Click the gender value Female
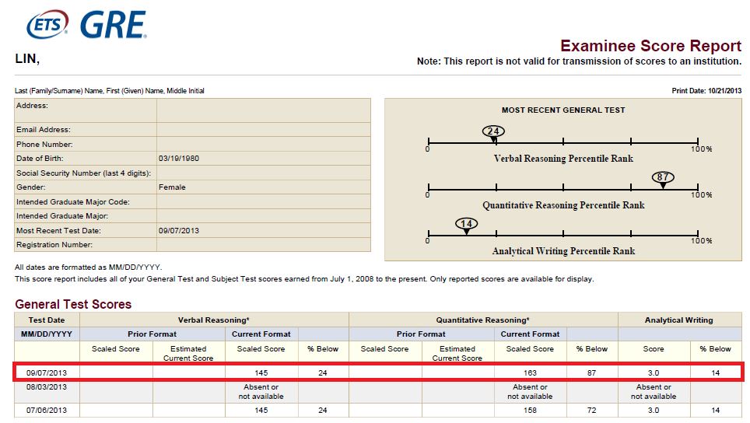The width and height of the screenshot is (750, 423). (x=172, y=187)
